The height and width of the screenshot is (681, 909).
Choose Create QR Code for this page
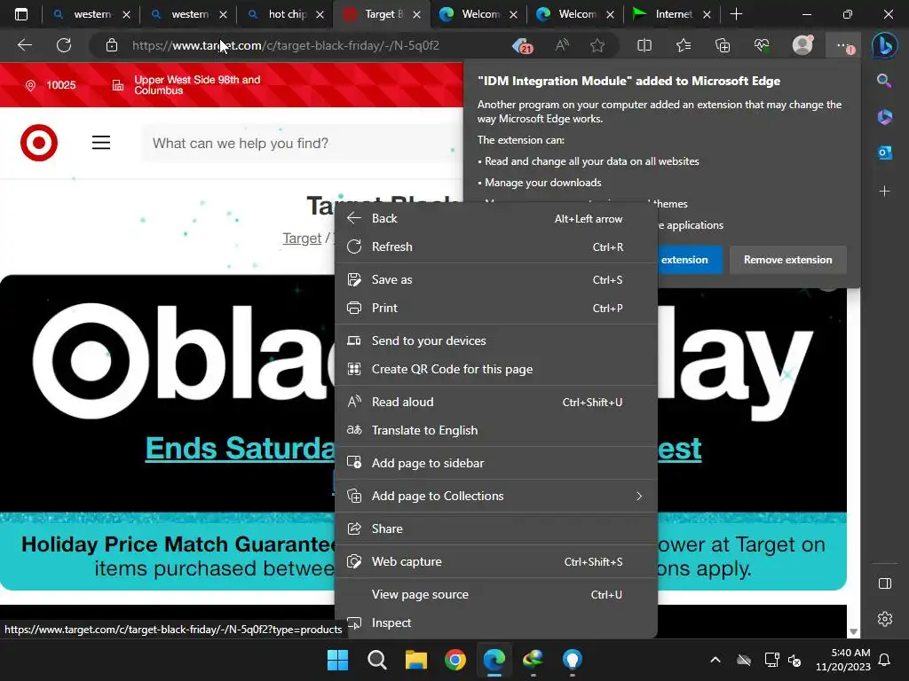click(495, 369)
